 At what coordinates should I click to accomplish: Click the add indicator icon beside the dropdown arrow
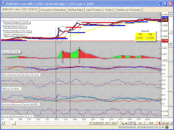(x=131, y=123)
